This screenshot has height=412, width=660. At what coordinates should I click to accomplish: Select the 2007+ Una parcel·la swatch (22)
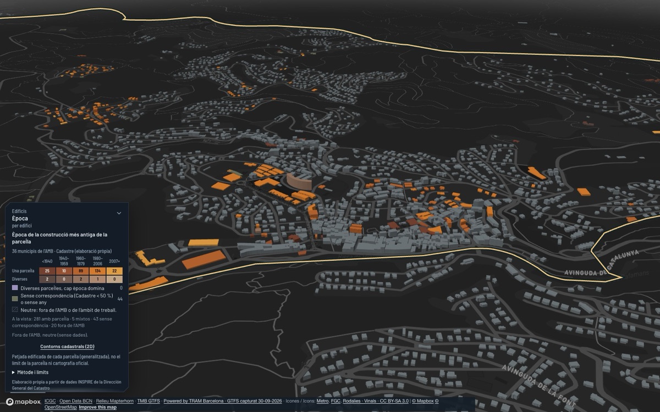[114, 271]
